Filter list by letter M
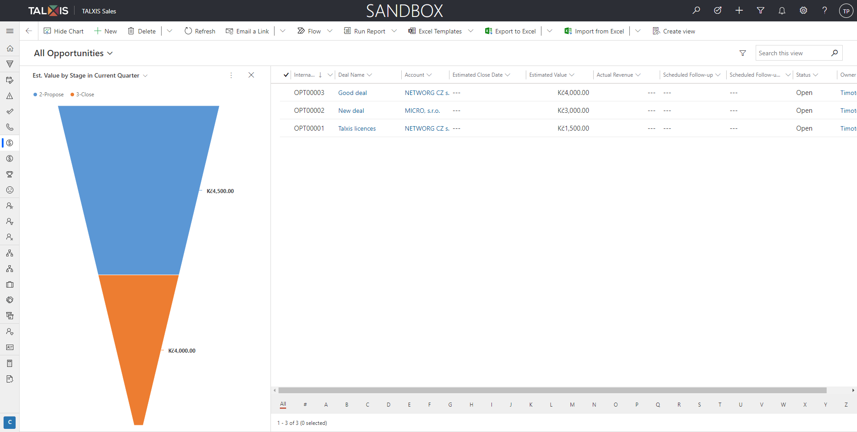Viewport: 857px width, 432px height. pos(572,404)
